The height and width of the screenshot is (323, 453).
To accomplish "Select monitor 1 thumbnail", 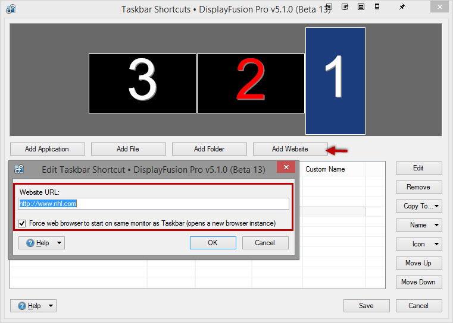I will coord(335,81).
